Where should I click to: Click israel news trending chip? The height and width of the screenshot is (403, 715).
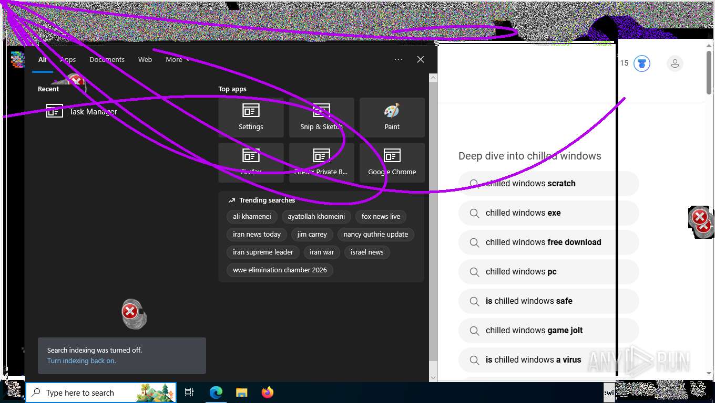click(x=367, y=252)
